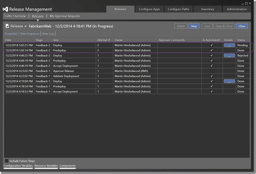This screenshot has width=256, height=174.
Task: Open the View Sequence link
Action: pyautogui.click(x=30, y=34)
